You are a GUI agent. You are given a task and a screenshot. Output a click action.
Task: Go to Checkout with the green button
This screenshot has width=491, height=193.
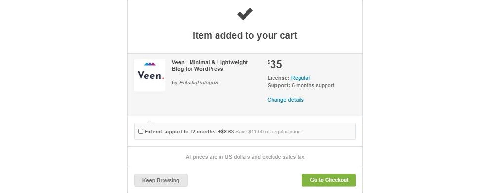pyautogui.click(x=329, y=180)
